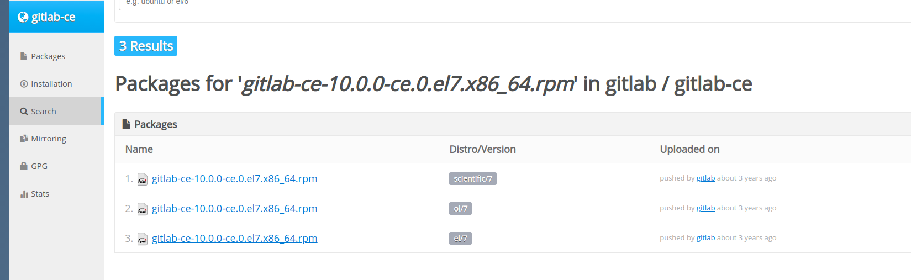Open the third gitlab-ce-10.0.0 rpm package link
The width and height of the screenshot is (911, 280).
pos(234,238)
